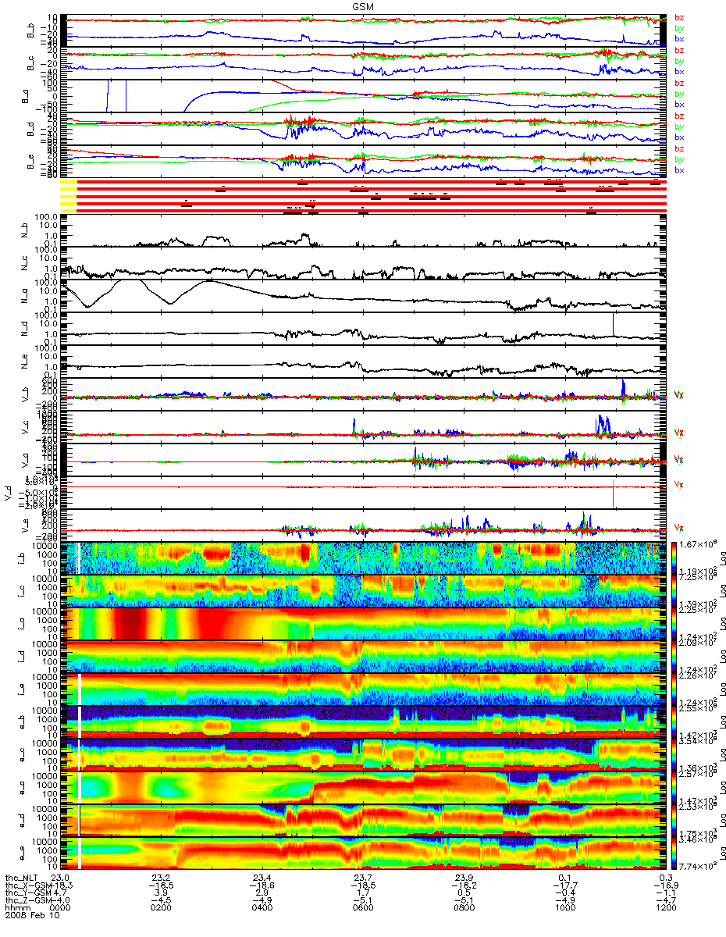Click the Y-GSM value 2.9

262,894
